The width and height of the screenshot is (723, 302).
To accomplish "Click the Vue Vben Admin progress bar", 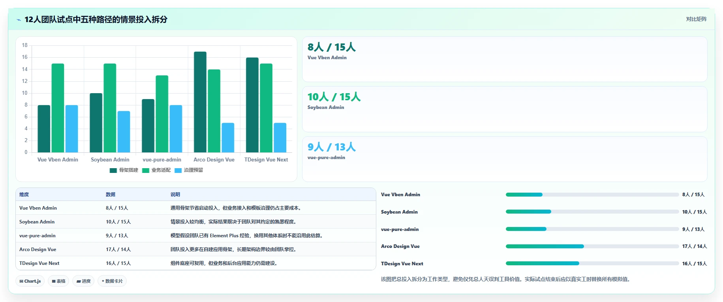I will click(592, 195).
